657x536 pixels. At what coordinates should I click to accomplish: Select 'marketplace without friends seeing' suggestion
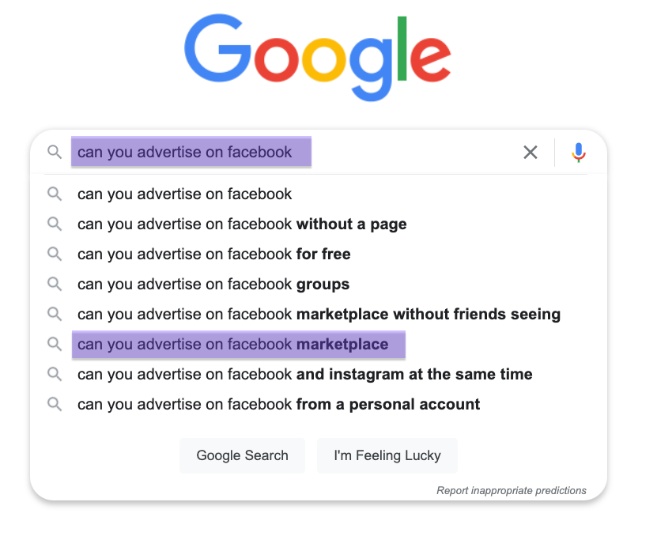(319, 314)
